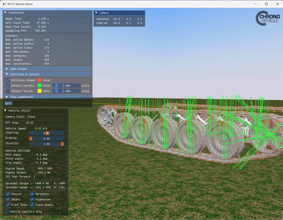Expand the Show frames section

[x=7, y=69]
